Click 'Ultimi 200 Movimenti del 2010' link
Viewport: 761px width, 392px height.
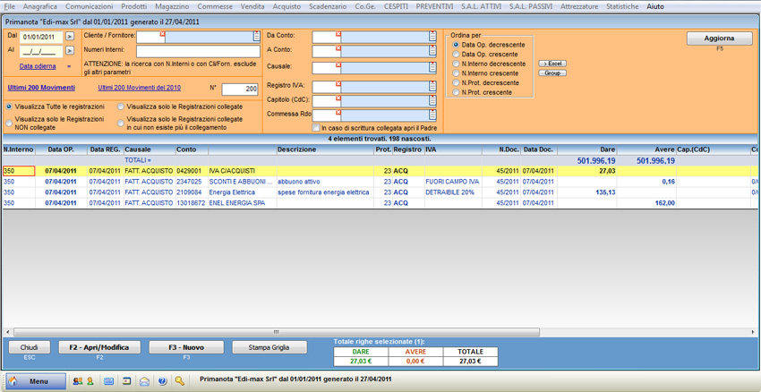click(139, 88)
